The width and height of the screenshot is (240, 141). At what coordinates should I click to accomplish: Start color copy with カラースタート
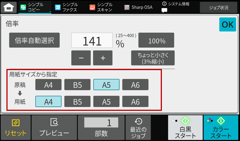(221, 128)
